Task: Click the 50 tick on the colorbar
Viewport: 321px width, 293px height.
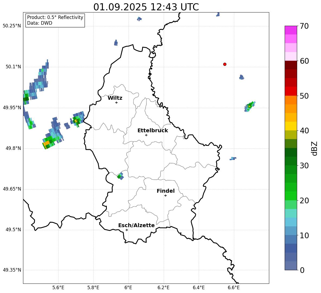Action: [304, 96]
